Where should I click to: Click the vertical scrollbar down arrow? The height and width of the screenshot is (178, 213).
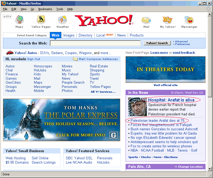click(x=210, y=169)
